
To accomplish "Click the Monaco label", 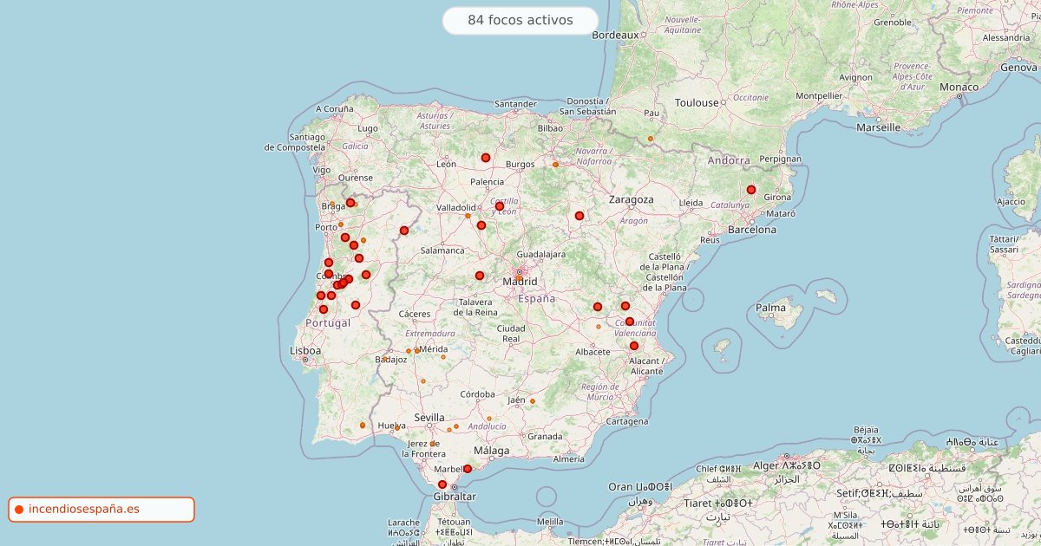I will pos(959,87).
